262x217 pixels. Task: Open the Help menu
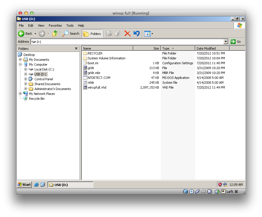pos(81,26)
